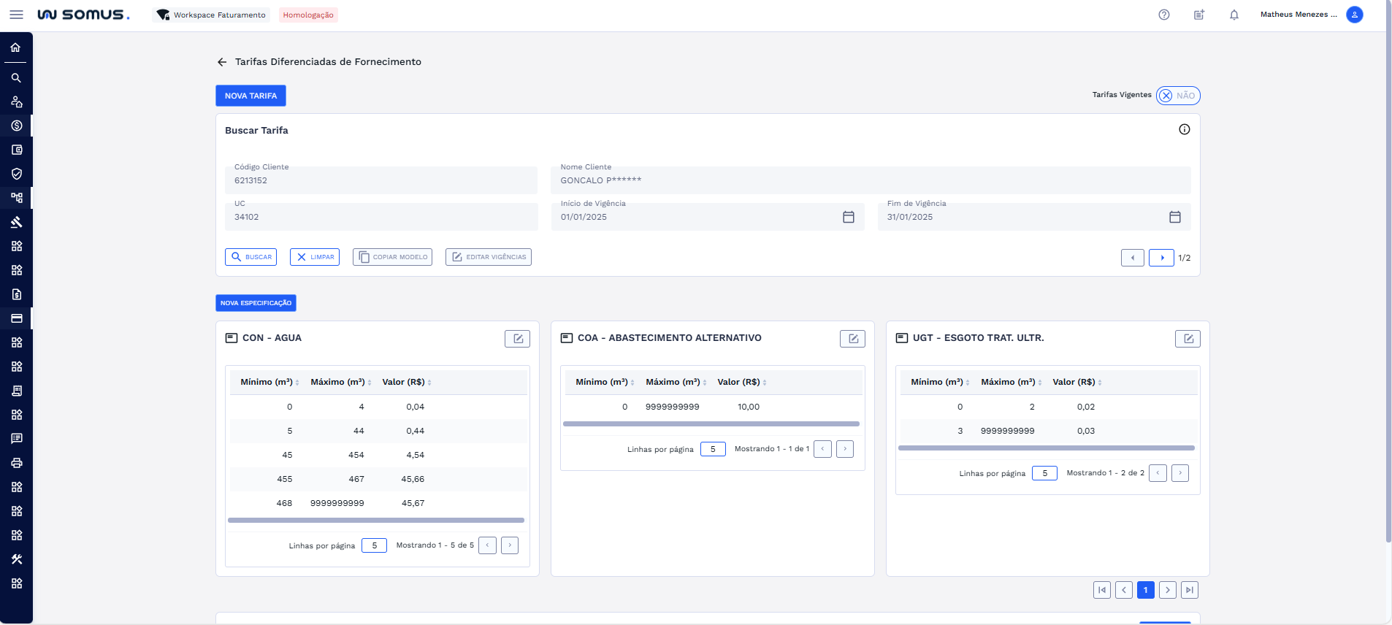Viewport: 1392px width, 625px height.
Task: Click the info icon in Buscar Tarifa
Action: [1184, 129]
